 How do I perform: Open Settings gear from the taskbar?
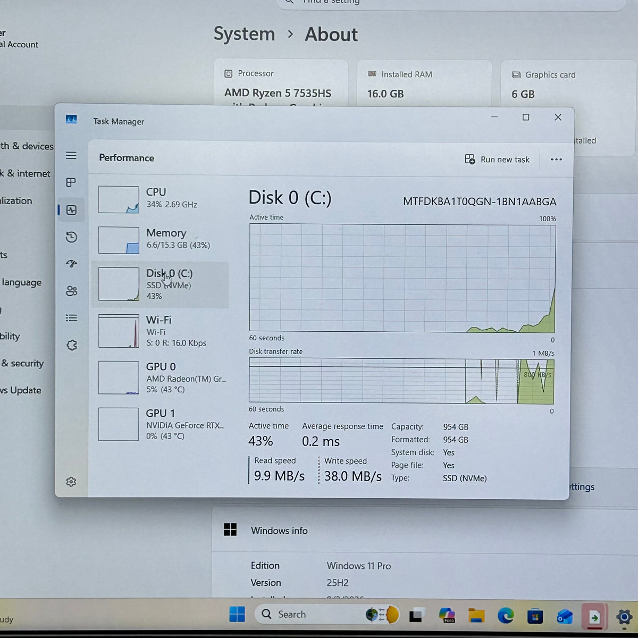coord(624,617)
